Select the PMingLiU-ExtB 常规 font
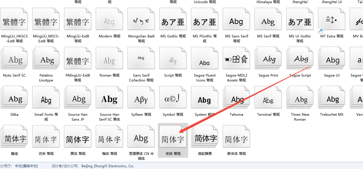The height and width of the screenshot is (169, 363). (78, 58)
